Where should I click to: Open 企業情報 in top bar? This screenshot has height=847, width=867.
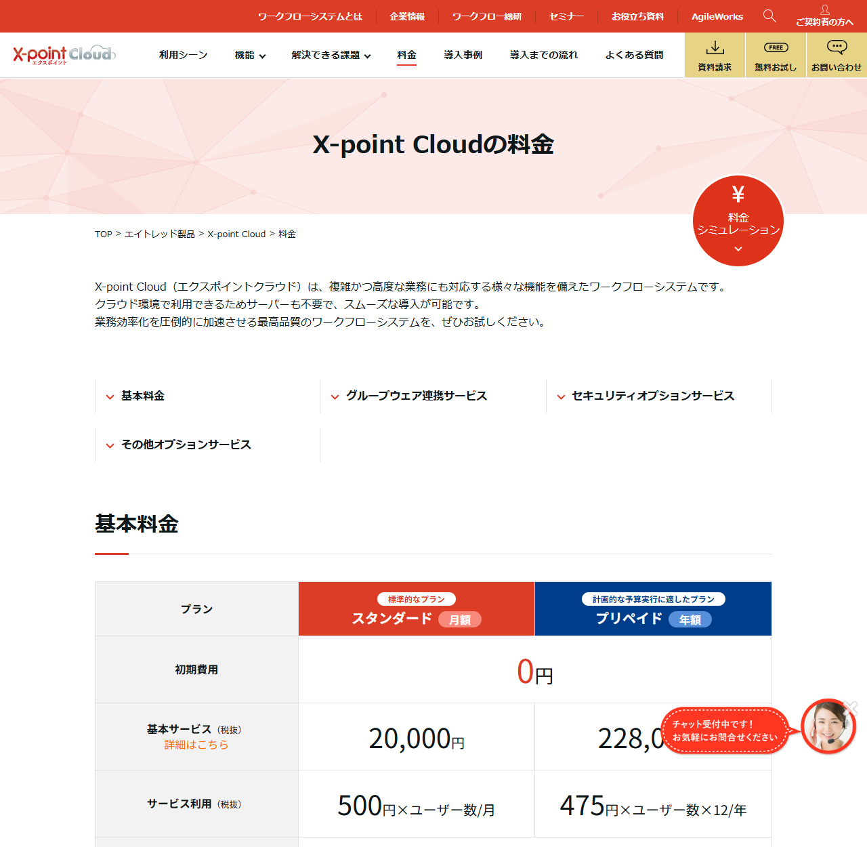click(407, 16)
